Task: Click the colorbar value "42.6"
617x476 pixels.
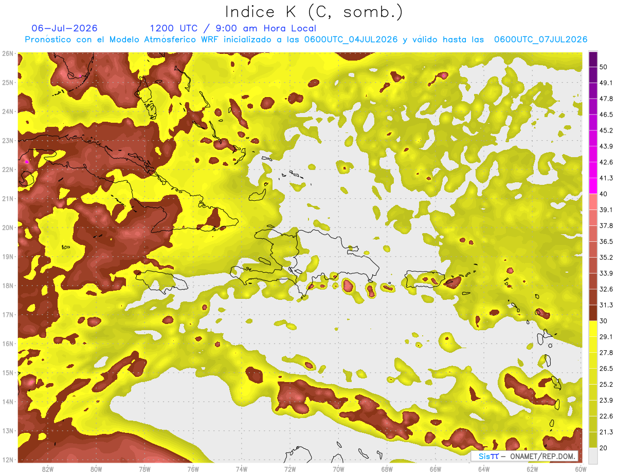Action: click(x=606, y=162)
